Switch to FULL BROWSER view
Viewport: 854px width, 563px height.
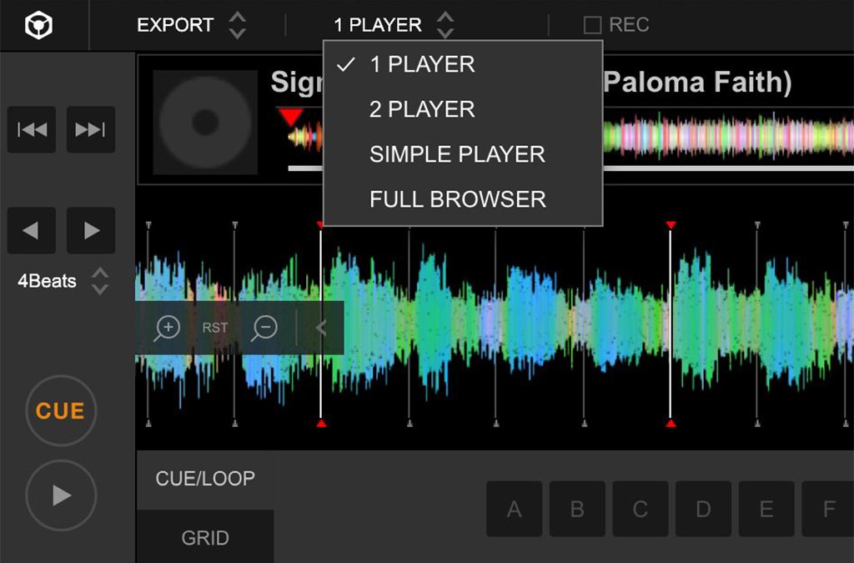(458, 199)
